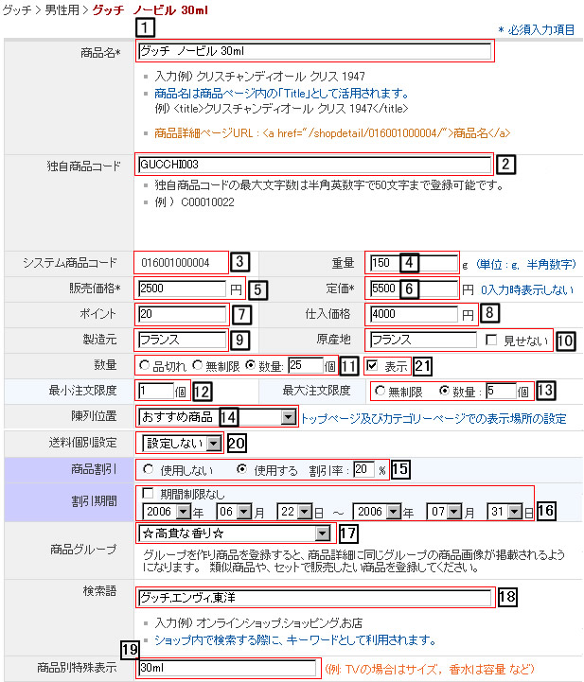Check the 期間制限なし checkbox
584x682 pixels.
point(148,493)
